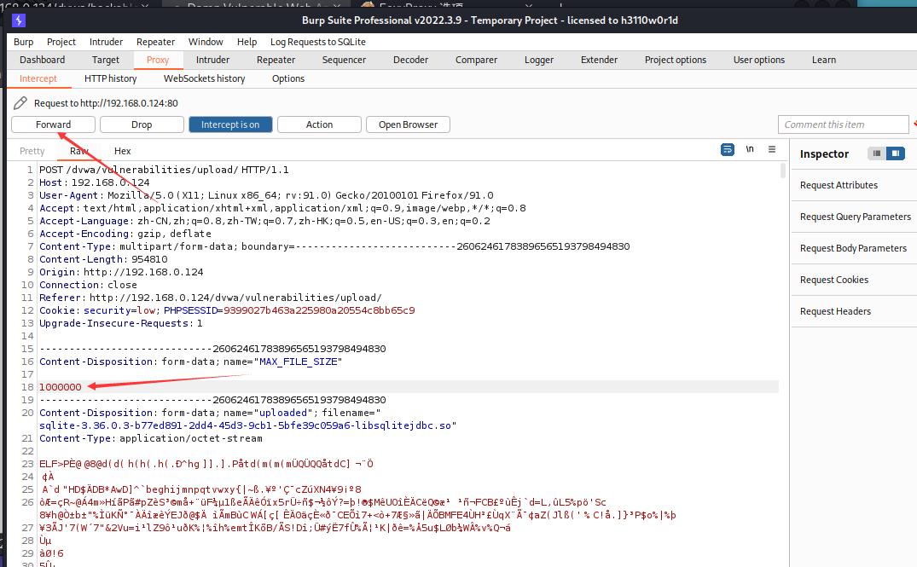Click the Drop button
This screenshot has width=917, height=567.
tap(142, 124)
